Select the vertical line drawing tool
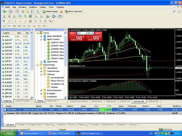The height and width of the screenshot is (136, 182). click(x=15, y=21)
